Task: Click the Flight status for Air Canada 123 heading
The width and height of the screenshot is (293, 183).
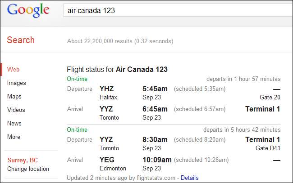Action: click(x=117, y=70)
